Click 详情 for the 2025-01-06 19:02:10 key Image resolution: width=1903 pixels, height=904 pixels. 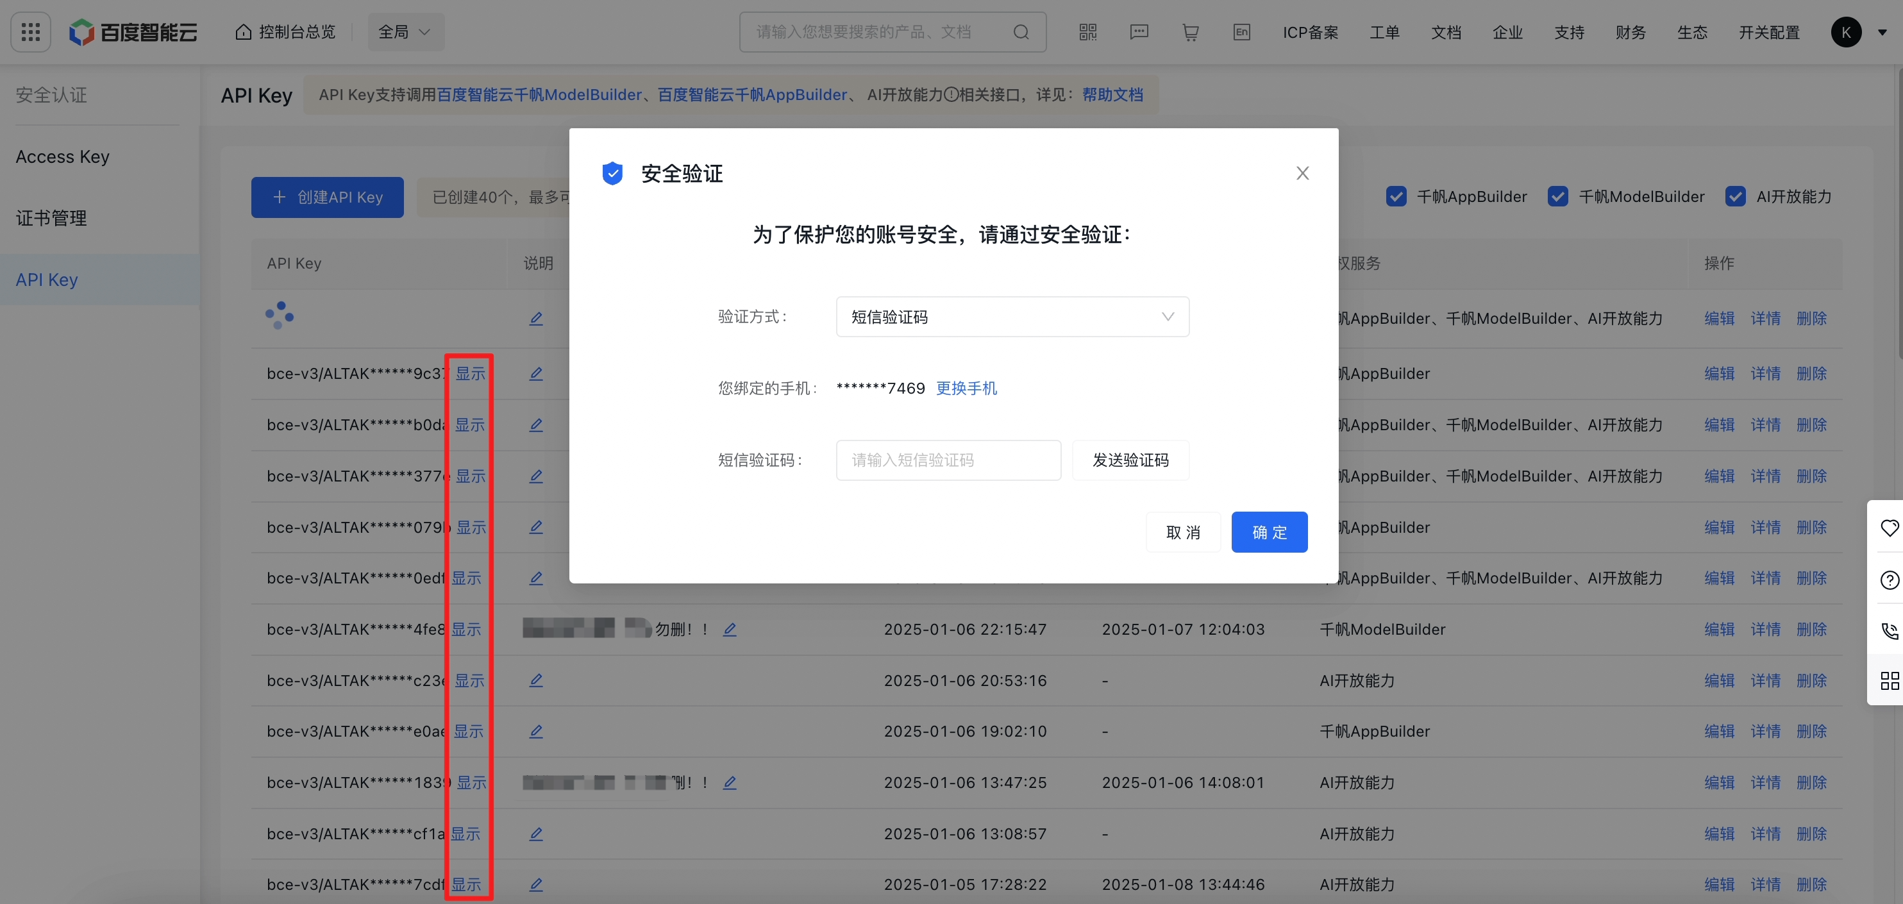[x=1766, y=731]
